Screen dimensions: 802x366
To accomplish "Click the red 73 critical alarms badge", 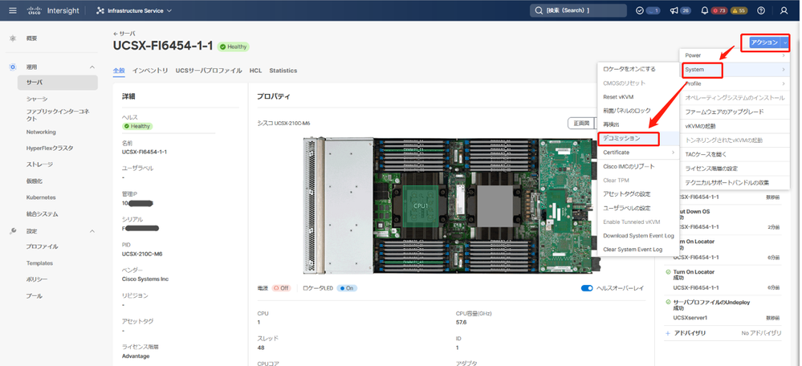I will [x=719, y=10].
